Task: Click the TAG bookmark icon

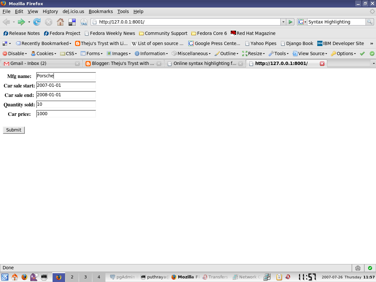Action: coord(84,22)
